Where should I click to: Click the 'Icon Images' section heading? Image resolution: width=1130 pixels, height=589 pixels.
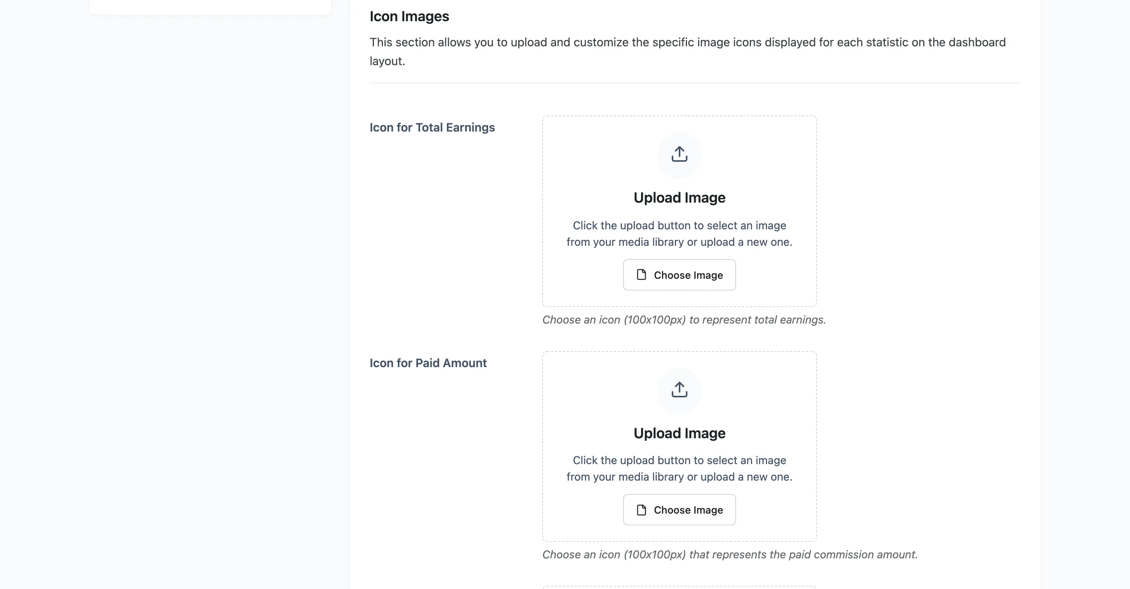pyautogui.click(x=409, y=16)
